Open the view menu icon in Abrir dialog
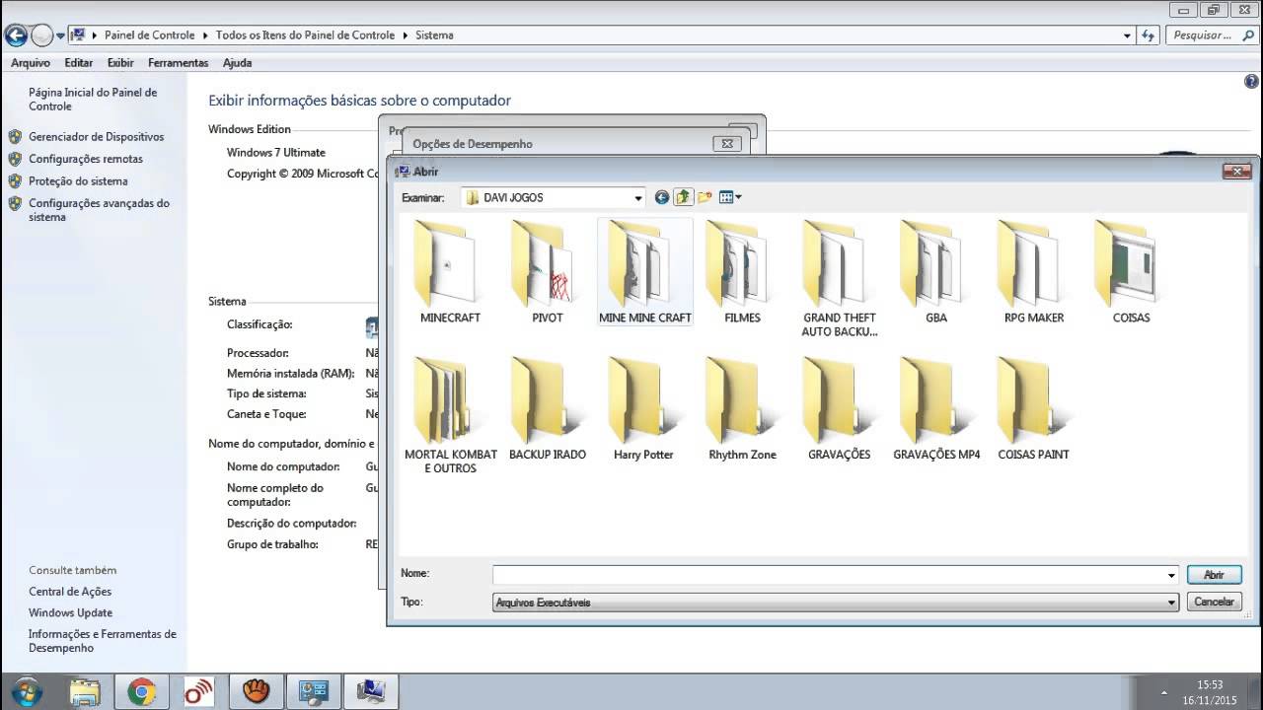The height and width of the screenshot is (710, 1263). coord(730,197)
